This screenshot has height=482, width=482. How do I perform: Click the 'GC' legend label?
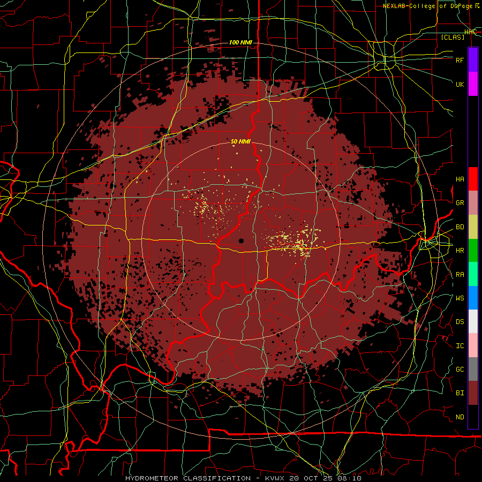460,370
